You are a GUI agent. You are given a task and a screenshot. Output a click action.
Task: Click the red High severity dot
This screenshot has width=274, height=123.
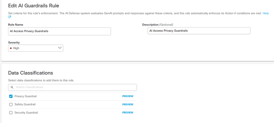click(x=11, y=48)
